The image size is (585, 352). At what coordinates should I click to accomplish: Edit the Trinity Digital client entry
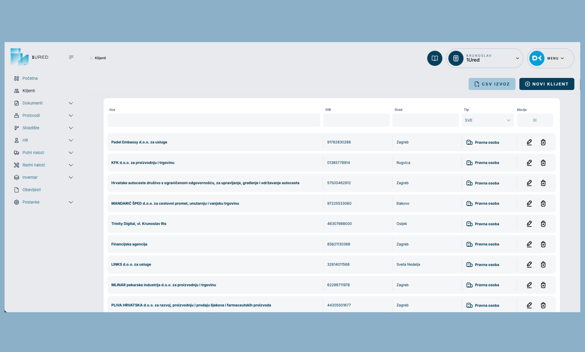pyautogui.click(x=529, y=224)
